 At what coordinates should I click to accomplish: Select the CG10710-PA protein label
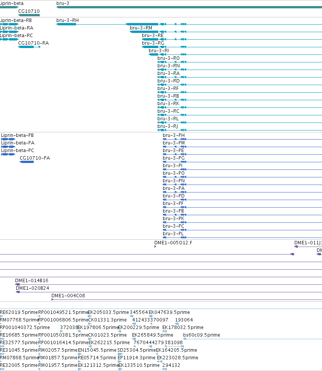pyautogui.click(x=35, y=158)
